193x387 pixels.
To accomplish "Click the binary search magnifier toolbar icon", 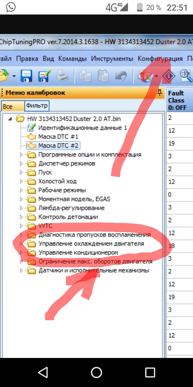I will click(186, 76).
